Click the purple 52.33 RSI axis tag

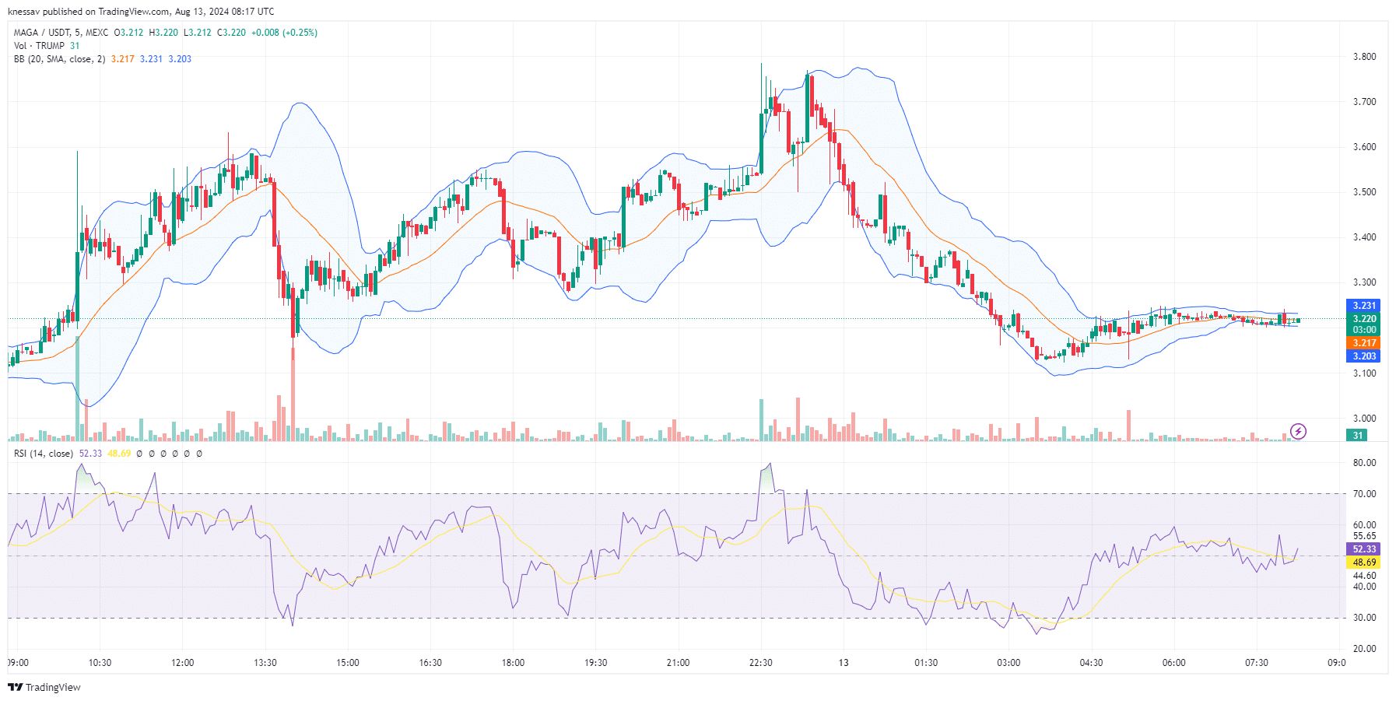[1363, 549]
